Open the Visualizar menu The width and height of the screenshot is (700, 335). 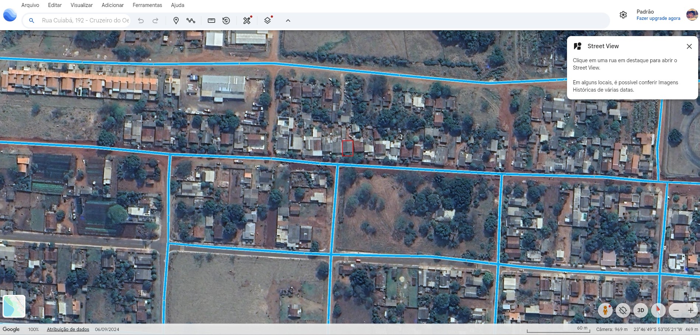82,5
